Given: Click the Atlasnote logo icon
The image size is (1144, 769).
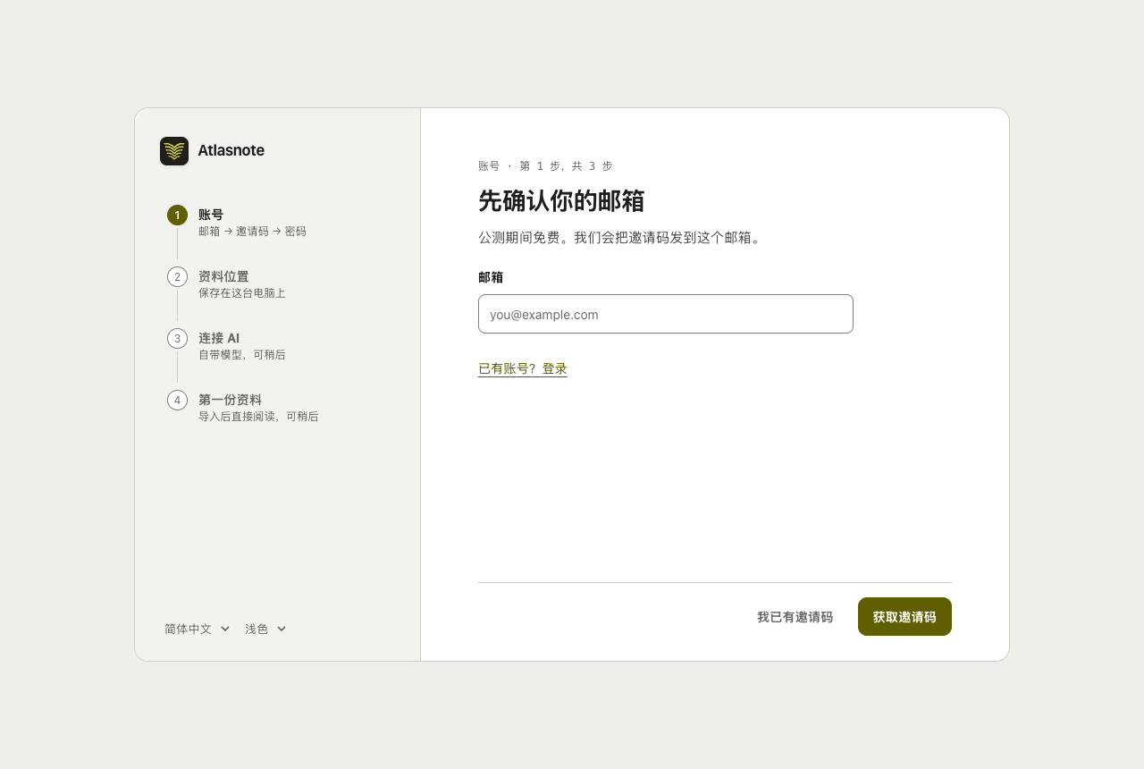Looking at the screenshot, I should click(x=174, y=151).
